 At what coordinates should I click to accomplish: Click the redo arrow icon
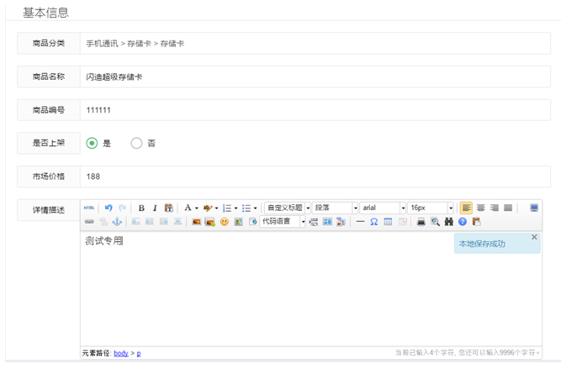point(122,208)
